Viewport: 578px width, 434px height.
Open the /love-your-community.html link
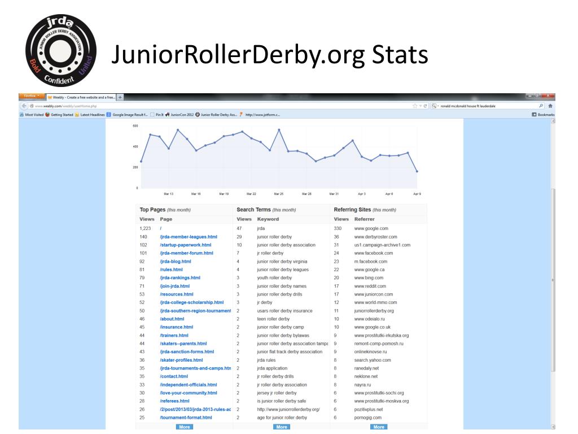click(189, 393)
